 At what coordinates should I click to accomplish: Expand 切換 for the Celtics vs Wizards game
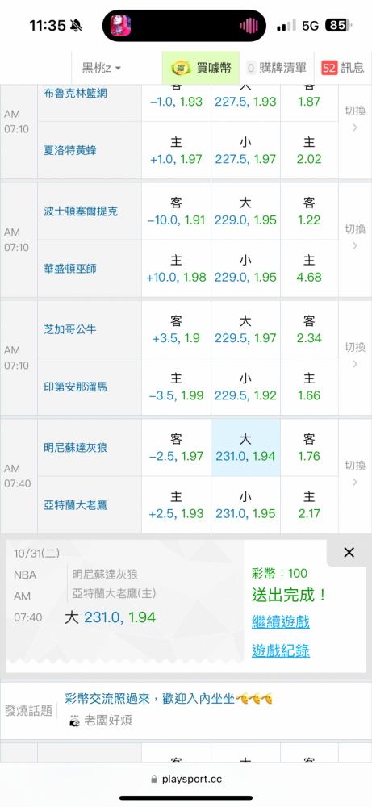pyautogui.click(x=354, y=236)
